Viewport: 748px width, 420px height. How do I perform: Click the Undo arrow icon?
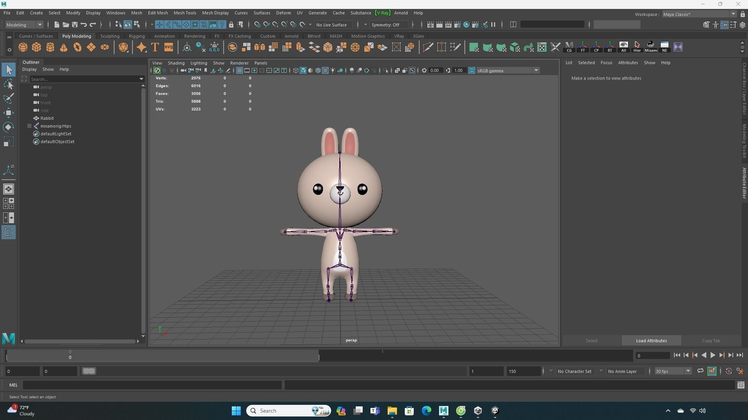[84, 24]
